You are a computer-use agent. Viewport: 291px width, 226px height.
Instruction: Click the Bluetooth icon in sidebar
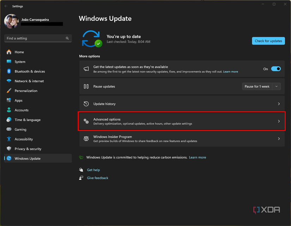[x=9, y=71]
